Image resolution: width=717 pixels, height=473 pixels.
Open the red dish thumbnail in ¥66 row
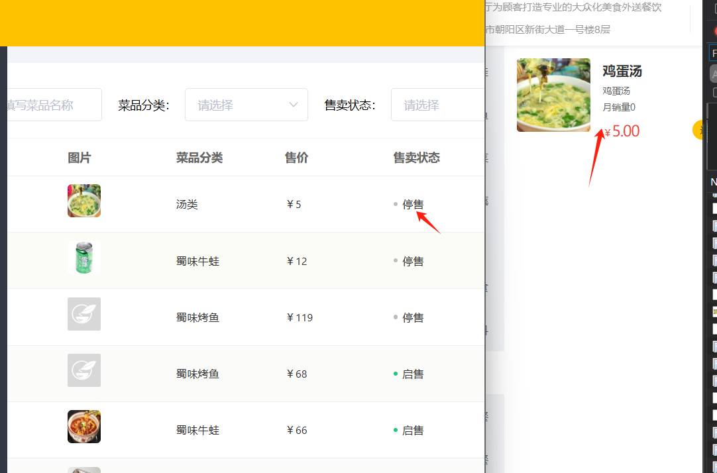tap(84, 427)
